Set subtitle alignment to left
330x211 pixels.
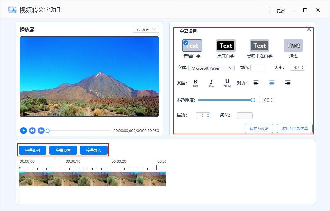click(256, 83)
